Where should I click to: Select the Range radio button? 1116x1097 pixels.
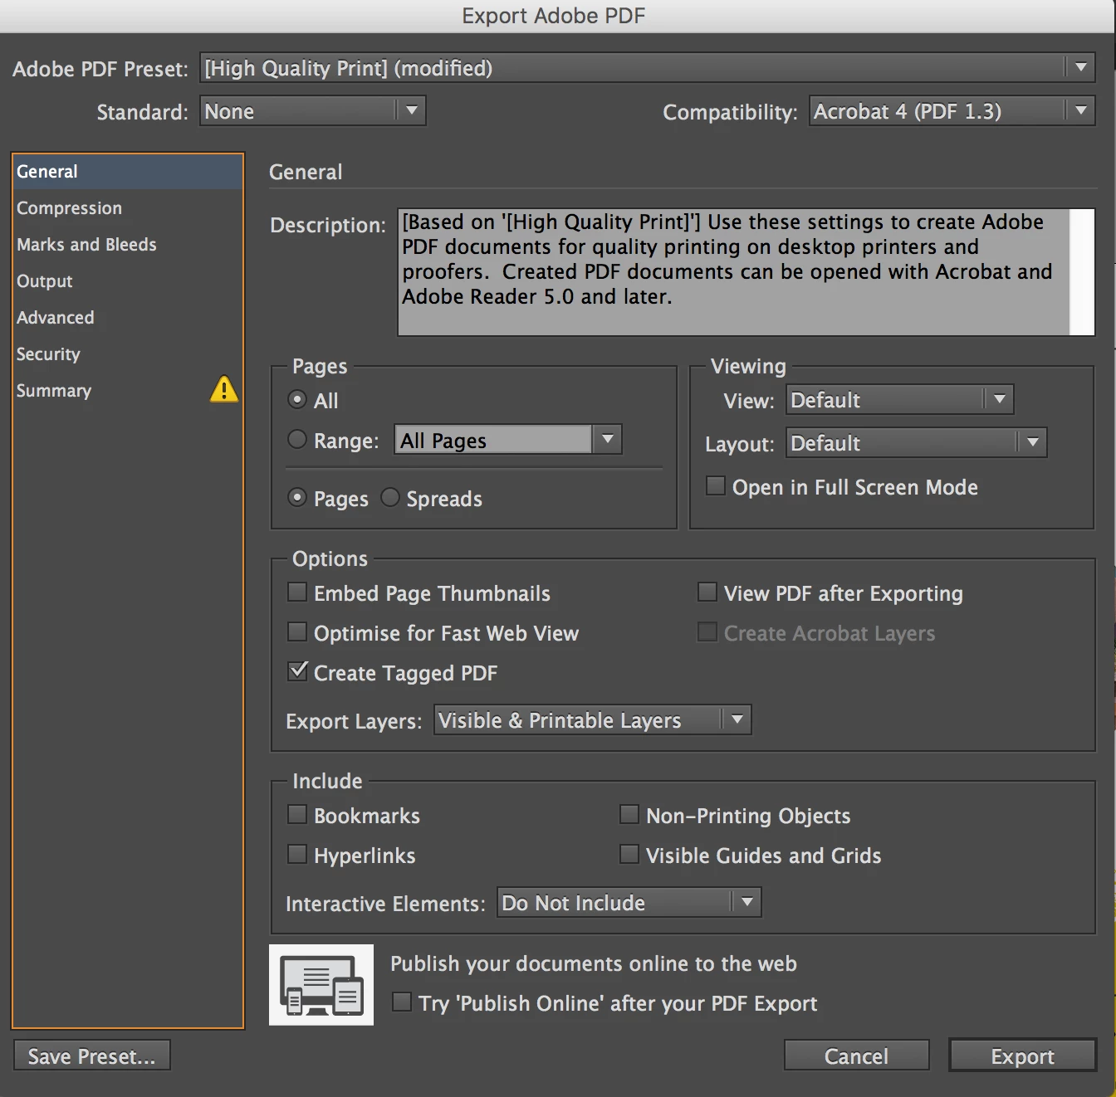tap(297, 439)
